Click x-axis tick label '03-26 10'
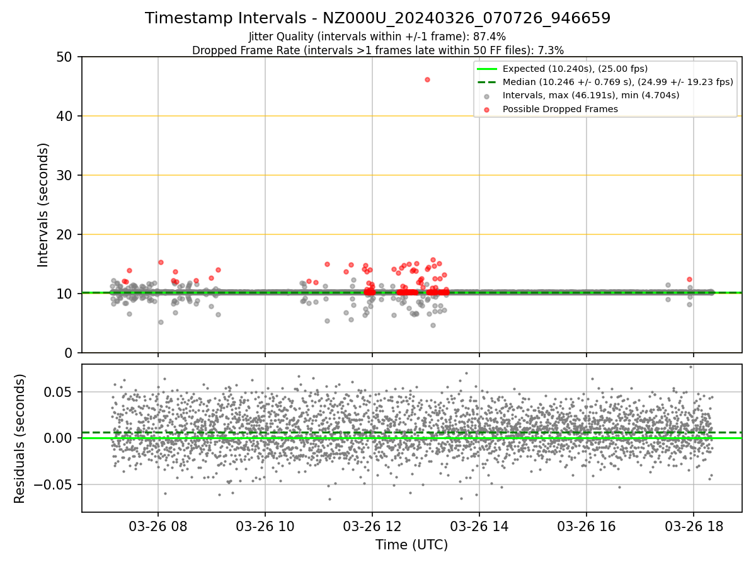756x567 pixels. pyautogui.click(x=265, y=526)
